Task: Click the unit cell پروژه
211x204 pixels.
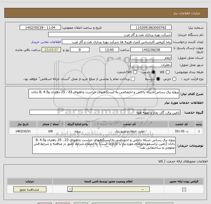Action: (x=77, y=131)
